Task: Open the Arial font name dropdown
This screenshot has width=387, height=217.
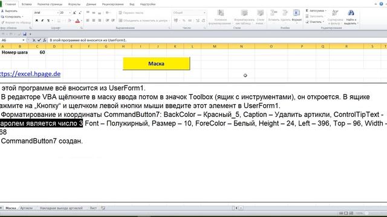Action: (58, 13)
